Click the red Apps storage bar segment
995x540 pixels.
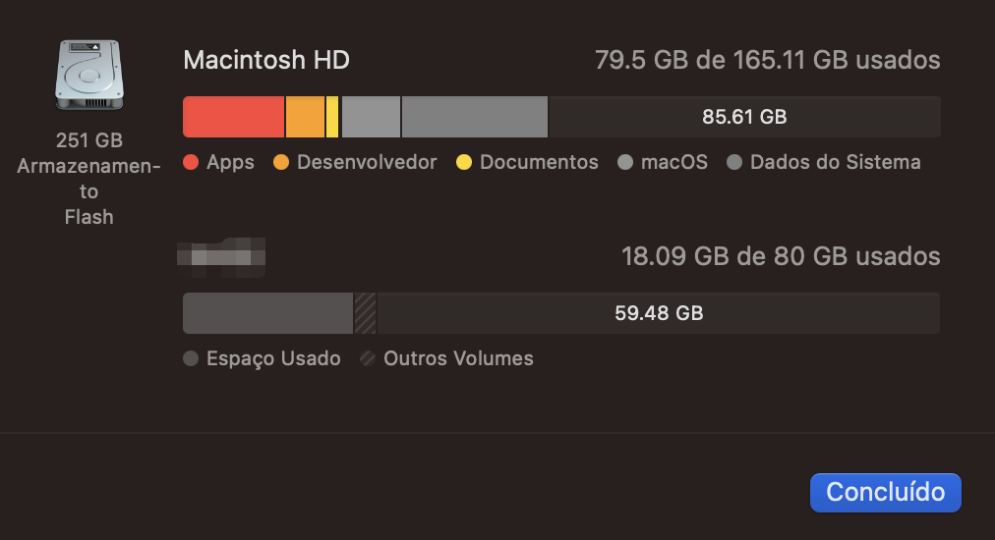click(234, 117)
